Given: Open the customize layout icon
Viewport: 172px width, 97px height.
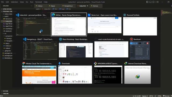Looking at the screenshot, I should [x=157, y=2].
